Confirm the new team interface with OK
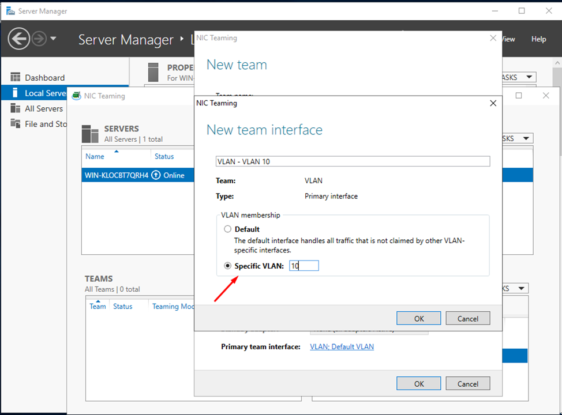Image resolution: width=562 pixels, height=415 pixels. pos(418,318)
